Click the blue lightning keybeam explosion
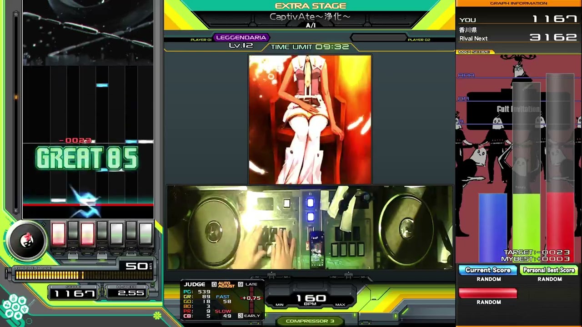582x327 pixels. 85,201
